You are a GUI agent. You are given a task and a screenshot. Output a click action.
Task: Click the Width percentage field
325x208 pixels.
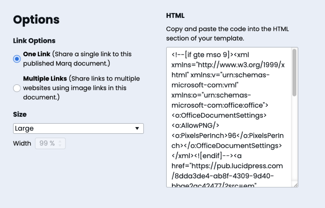47,144
